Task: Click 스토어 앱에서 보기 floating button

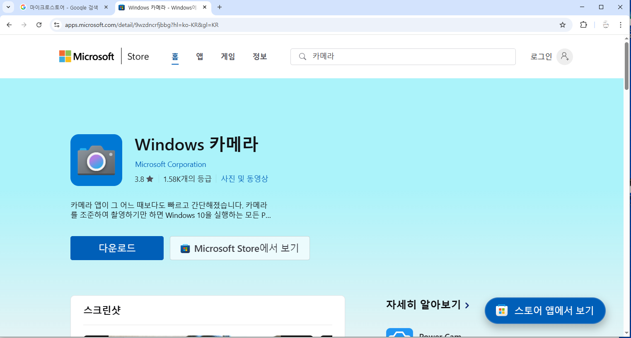Action: (x=545, y=311)
